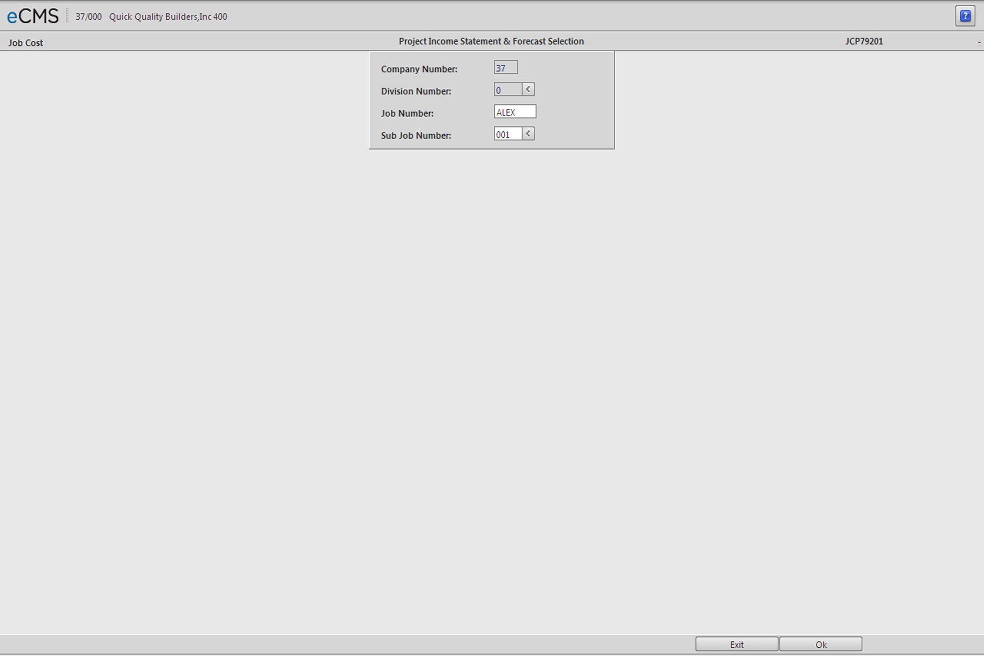Click the Company Number field showing 37
Image resolution: width=984 pixels, height=656 pixels.
point(506,68)
